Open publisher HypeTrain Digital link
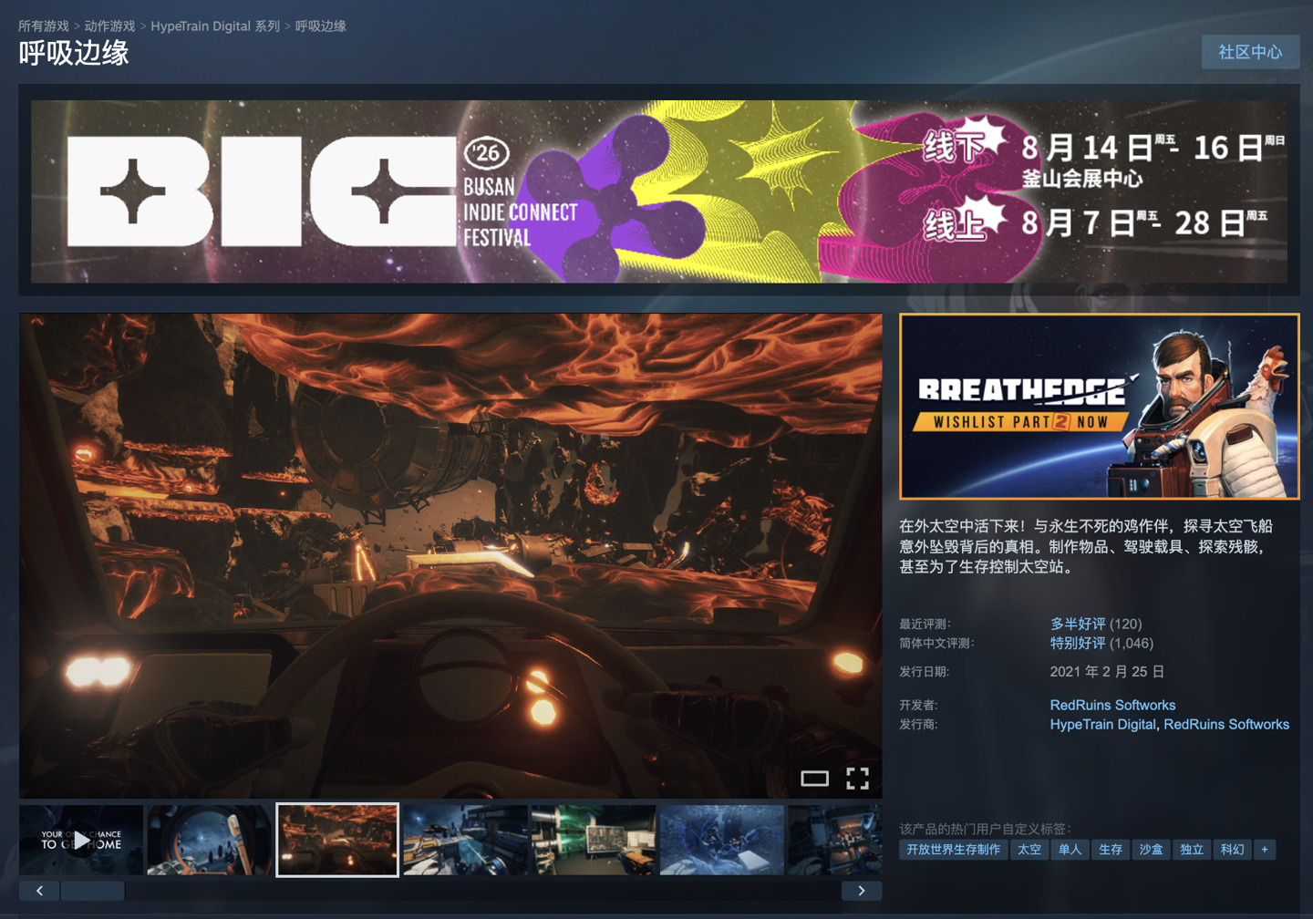The height and width of the screenshot is (919, 1313). [x=1103, y=724]
